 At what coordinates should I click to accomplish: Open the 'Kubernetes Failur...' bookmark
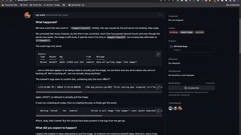10,5
